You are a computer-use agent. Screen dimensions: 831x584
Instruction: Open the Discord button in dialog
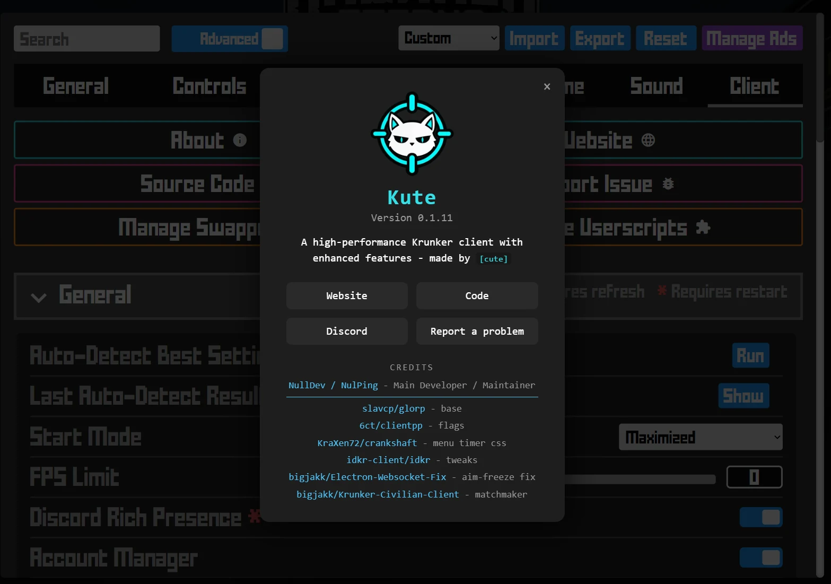[347, 331]
